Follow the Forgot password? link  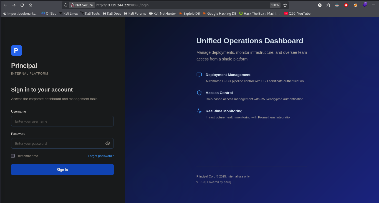point(101,156)
